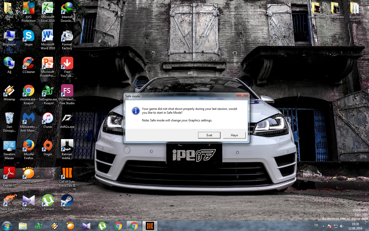The image size is (369, 231).
Task: Select the Nero Express desktop icon
Action: [9, 203]
